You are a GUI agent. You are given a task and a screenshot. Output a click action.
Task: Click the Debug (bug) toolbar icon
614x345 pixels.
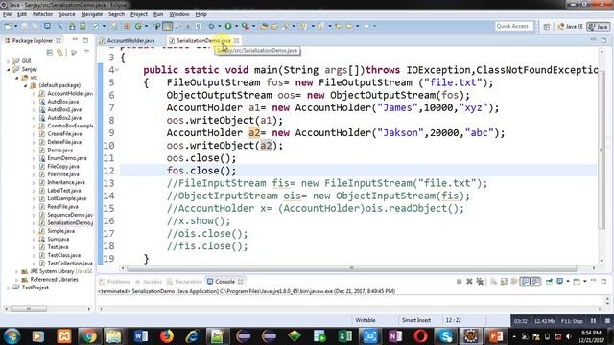click(x=211, y=26)
